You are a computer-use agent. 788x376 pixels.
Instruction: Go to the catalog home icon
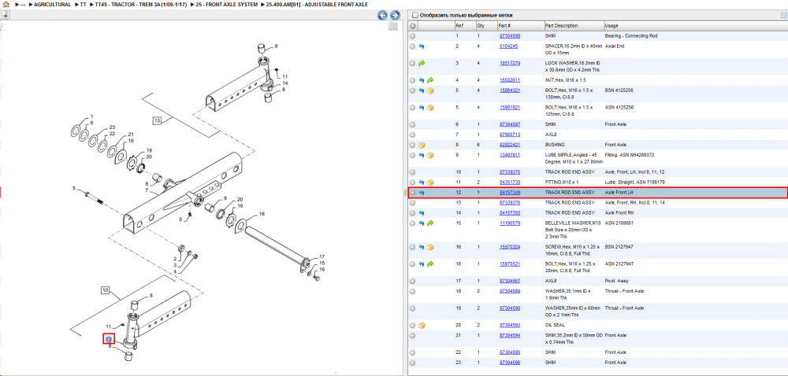point(6,5)
